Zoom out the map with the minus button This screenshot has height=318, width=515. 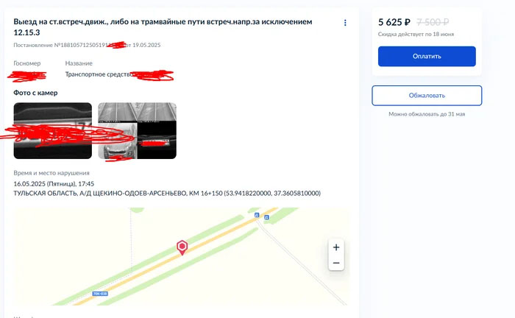point(336,263)
